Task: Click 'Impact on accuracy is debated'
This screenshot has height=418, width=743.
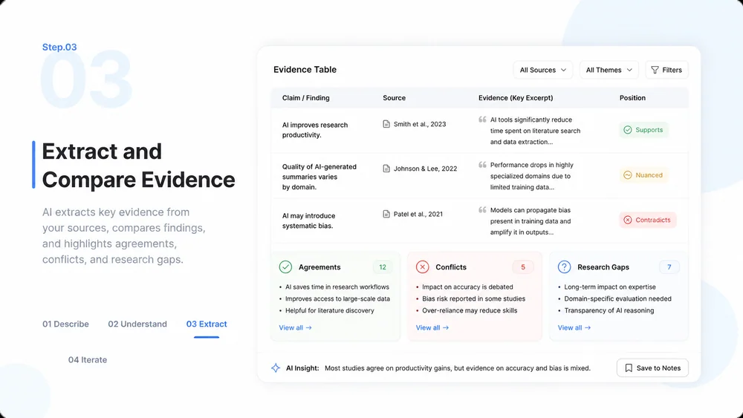Action: [x=467, y=287]
